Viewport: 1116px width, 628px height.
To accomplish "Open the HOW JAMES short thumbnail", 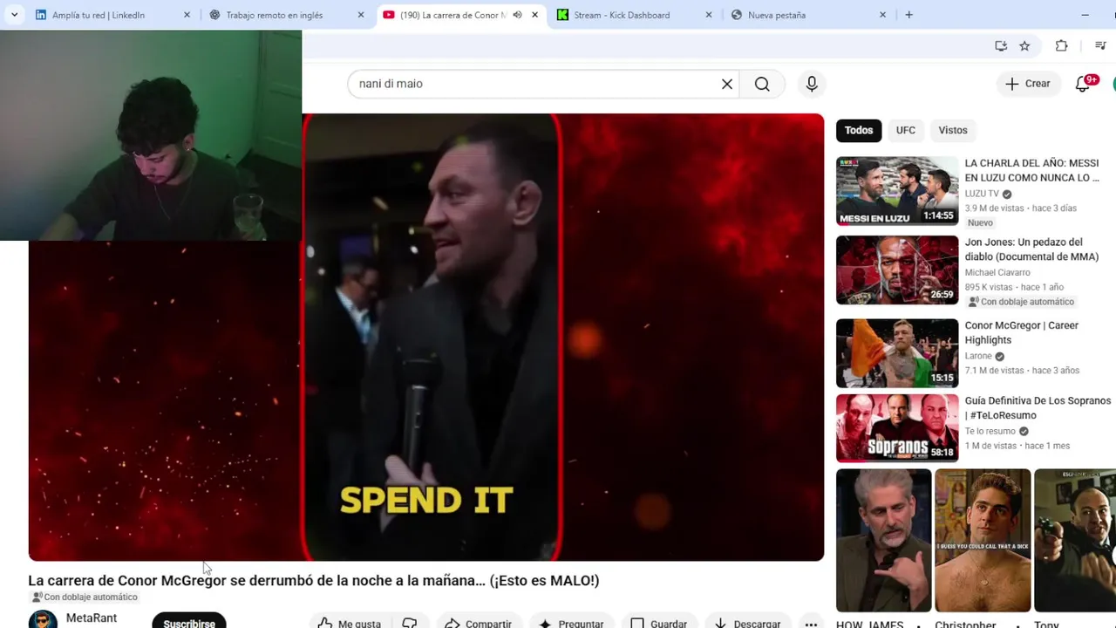I will click(x=884, y=540).
